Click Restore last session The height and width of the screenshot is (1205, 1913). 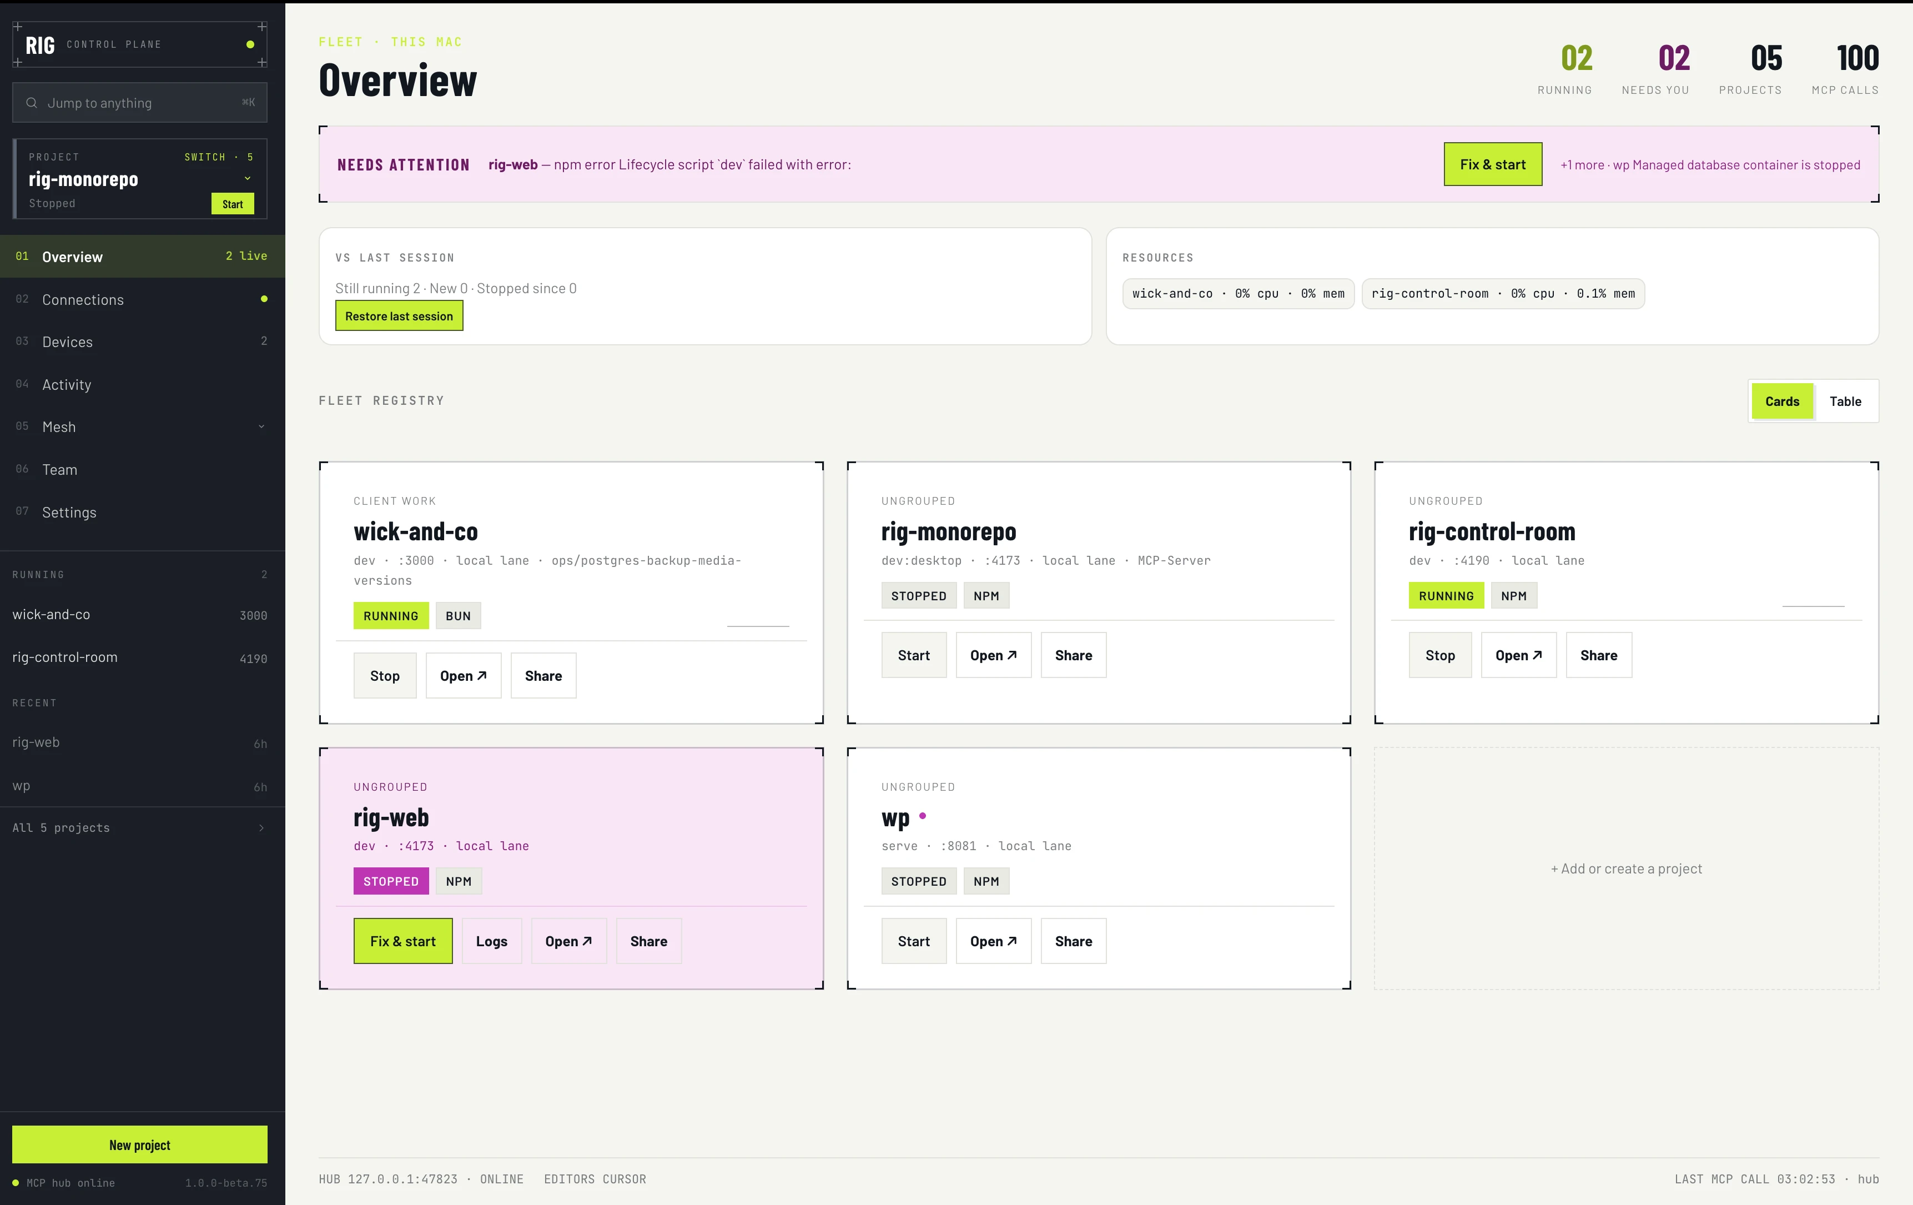[x=399, y=317]
